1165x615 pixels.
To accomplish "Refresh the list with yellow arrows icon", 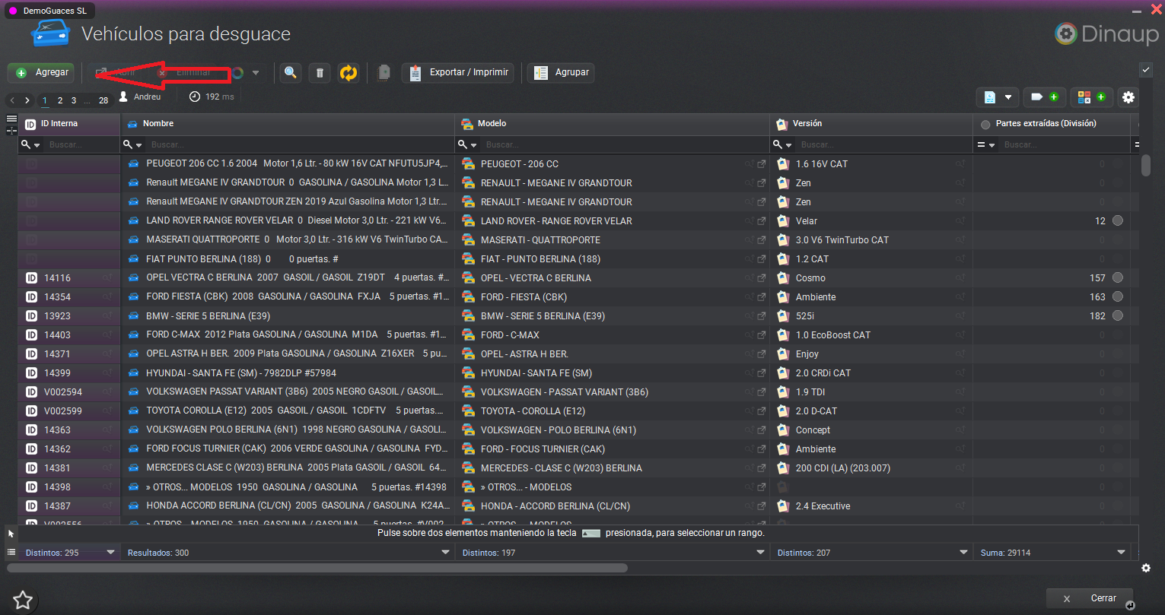I will 349,73.
